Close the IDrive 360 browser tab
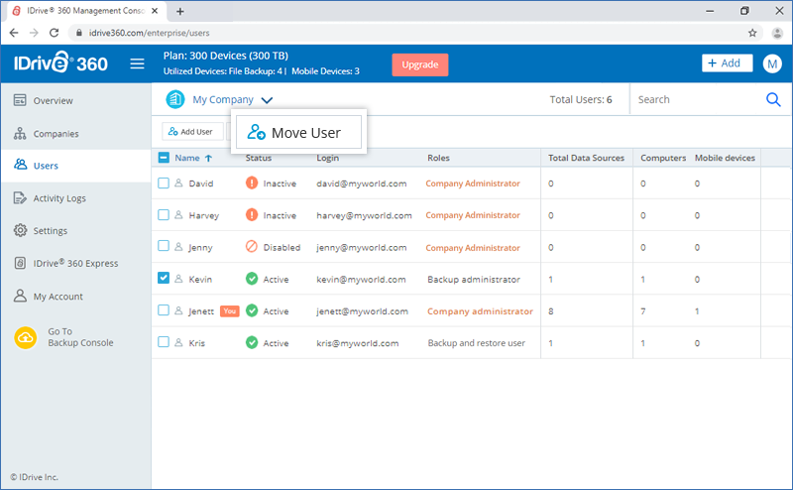The image size is (793, 490). (x=155, y=11)
